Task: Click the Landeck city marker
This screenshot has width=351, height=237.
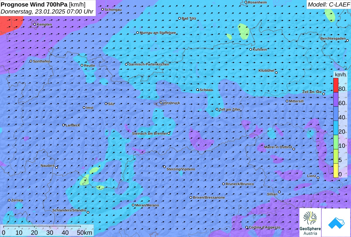Action: pyautogui.click(x=63, y=125)
